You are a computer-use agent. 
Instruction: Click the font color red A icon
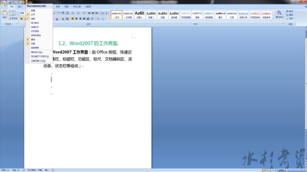click(x=57, y=19)
